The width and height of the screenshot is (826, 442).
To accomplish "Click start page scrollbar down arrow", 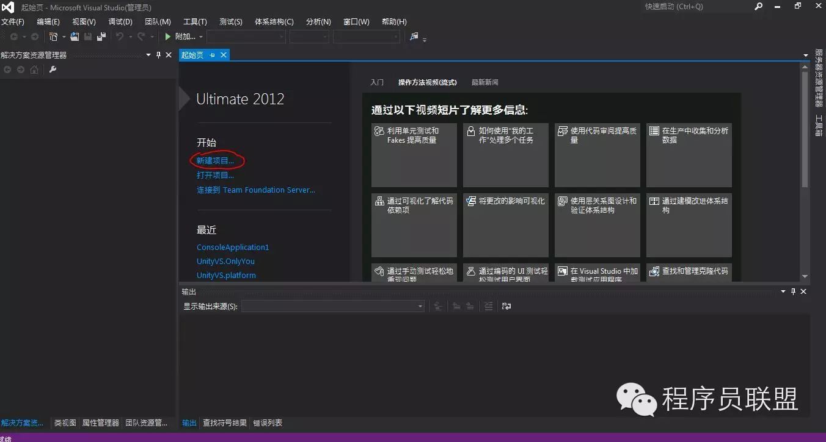I will (805, 276).
